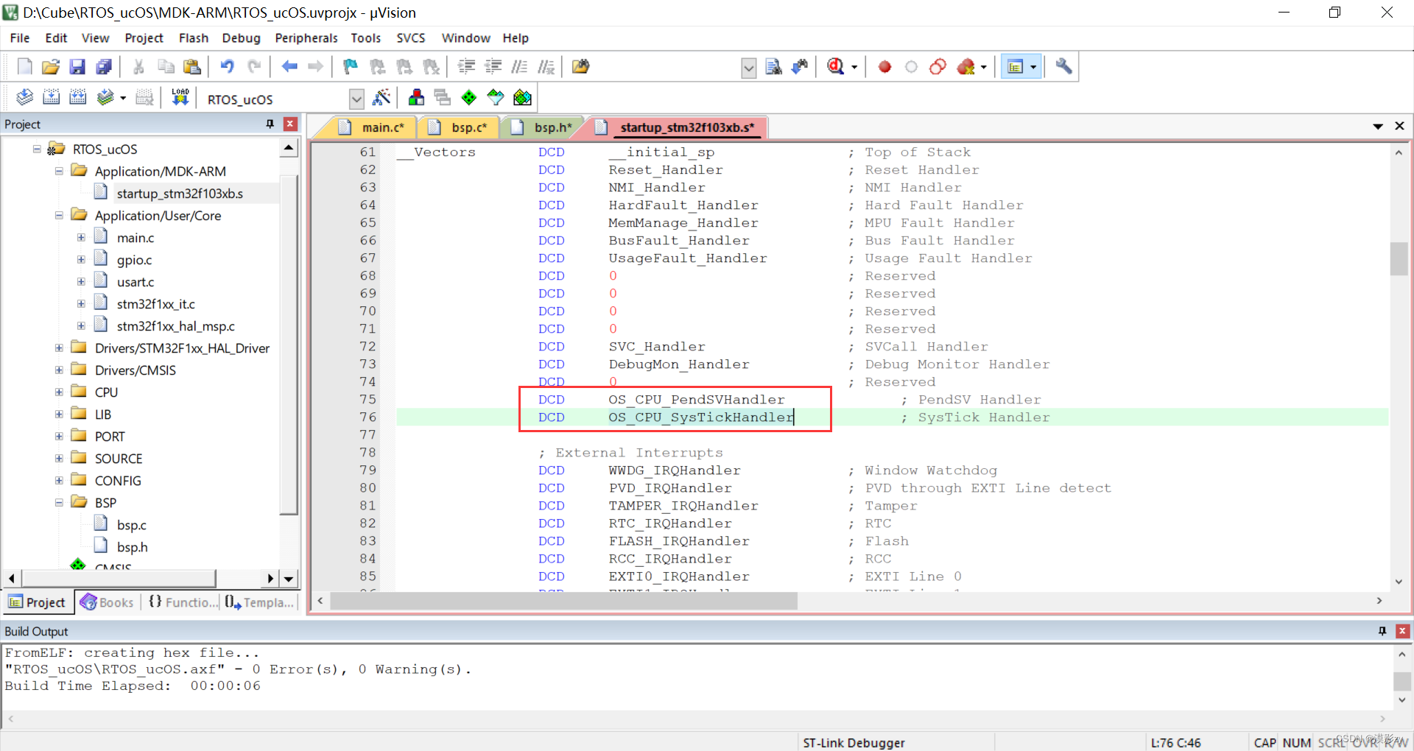Screen dimensions: 1414x751
Task: Collapse the Application/MDK-ARM folder
Action: coord(59,172)
